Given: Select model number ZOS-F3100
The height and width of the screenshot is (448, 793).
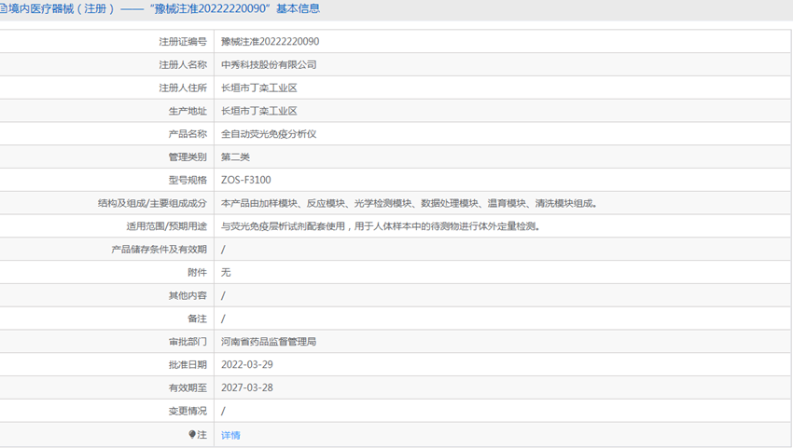Looking at the screenshot, I should coord(245,180).
